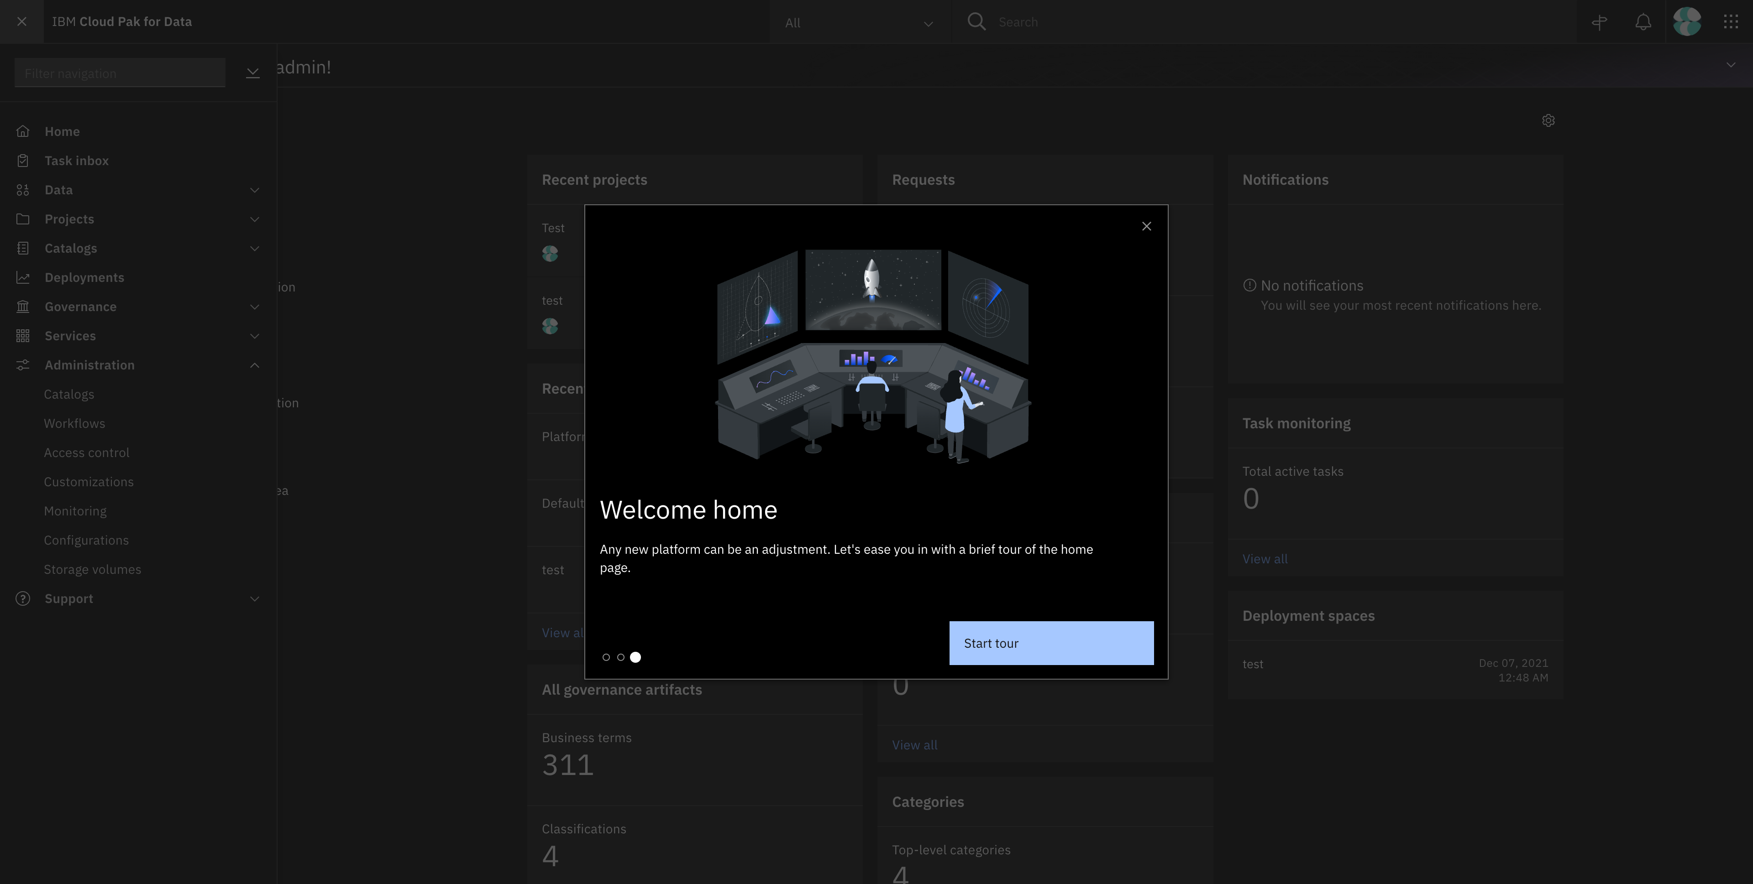1753x884 pixels.
Task: Select the first tour page dot
Action: click(606, 657)
